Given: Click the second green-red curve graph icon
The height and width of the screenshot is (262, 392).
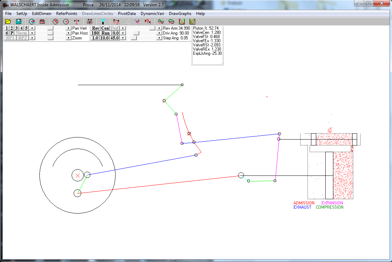Looking at the screenshot, I should point(192,22).
